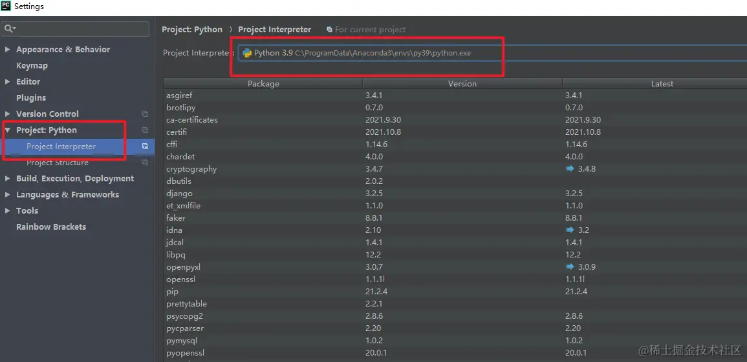Click the project-level icon beside Project Interpreter
The width and height of the screenshot is (747, 362).
146,146
